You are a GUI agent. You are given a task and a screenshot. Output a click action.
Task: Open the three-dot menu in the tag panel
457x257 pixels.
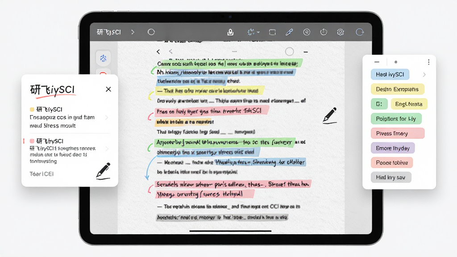tap(428, 62)
